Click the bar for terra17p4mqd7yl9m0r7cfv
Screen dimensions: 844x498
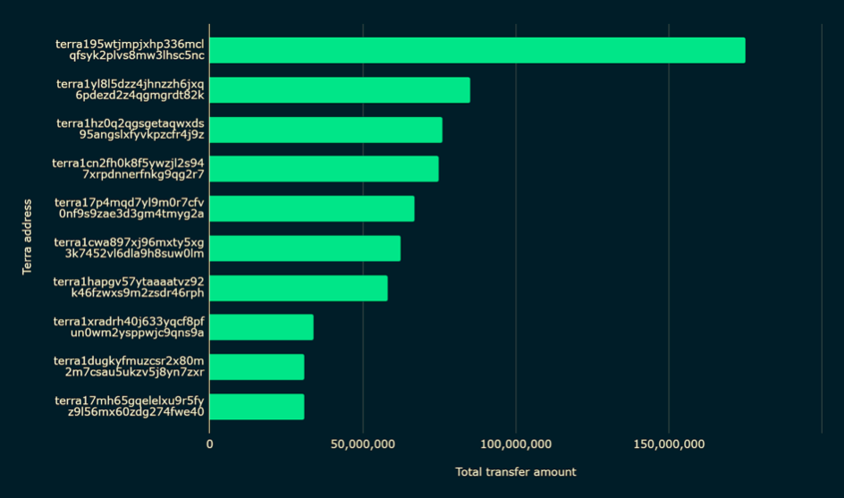tap(312, 208)
